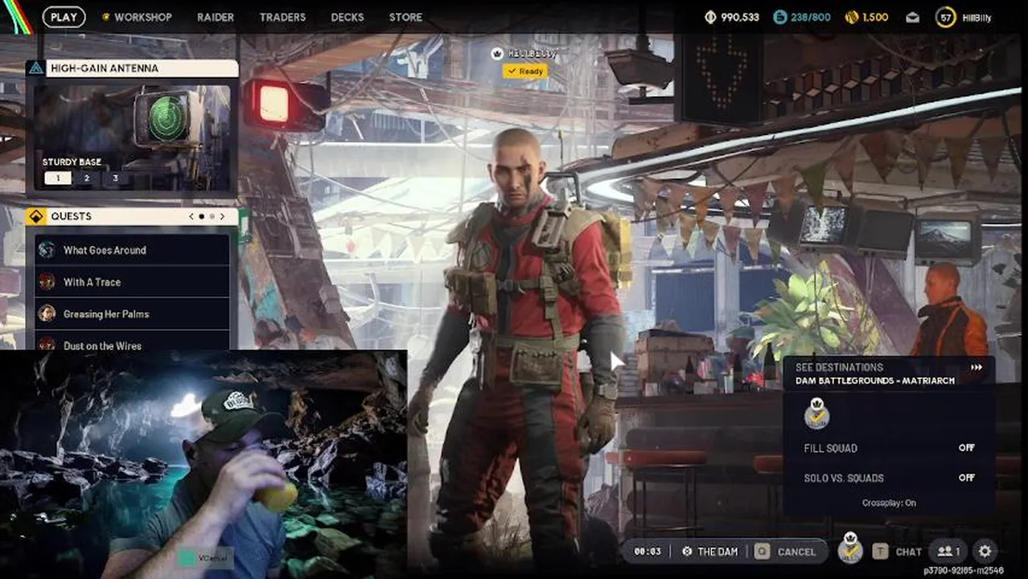Open the STORE tab
1028x579 pixels.
pyautogui.click(x=405, y=17)
